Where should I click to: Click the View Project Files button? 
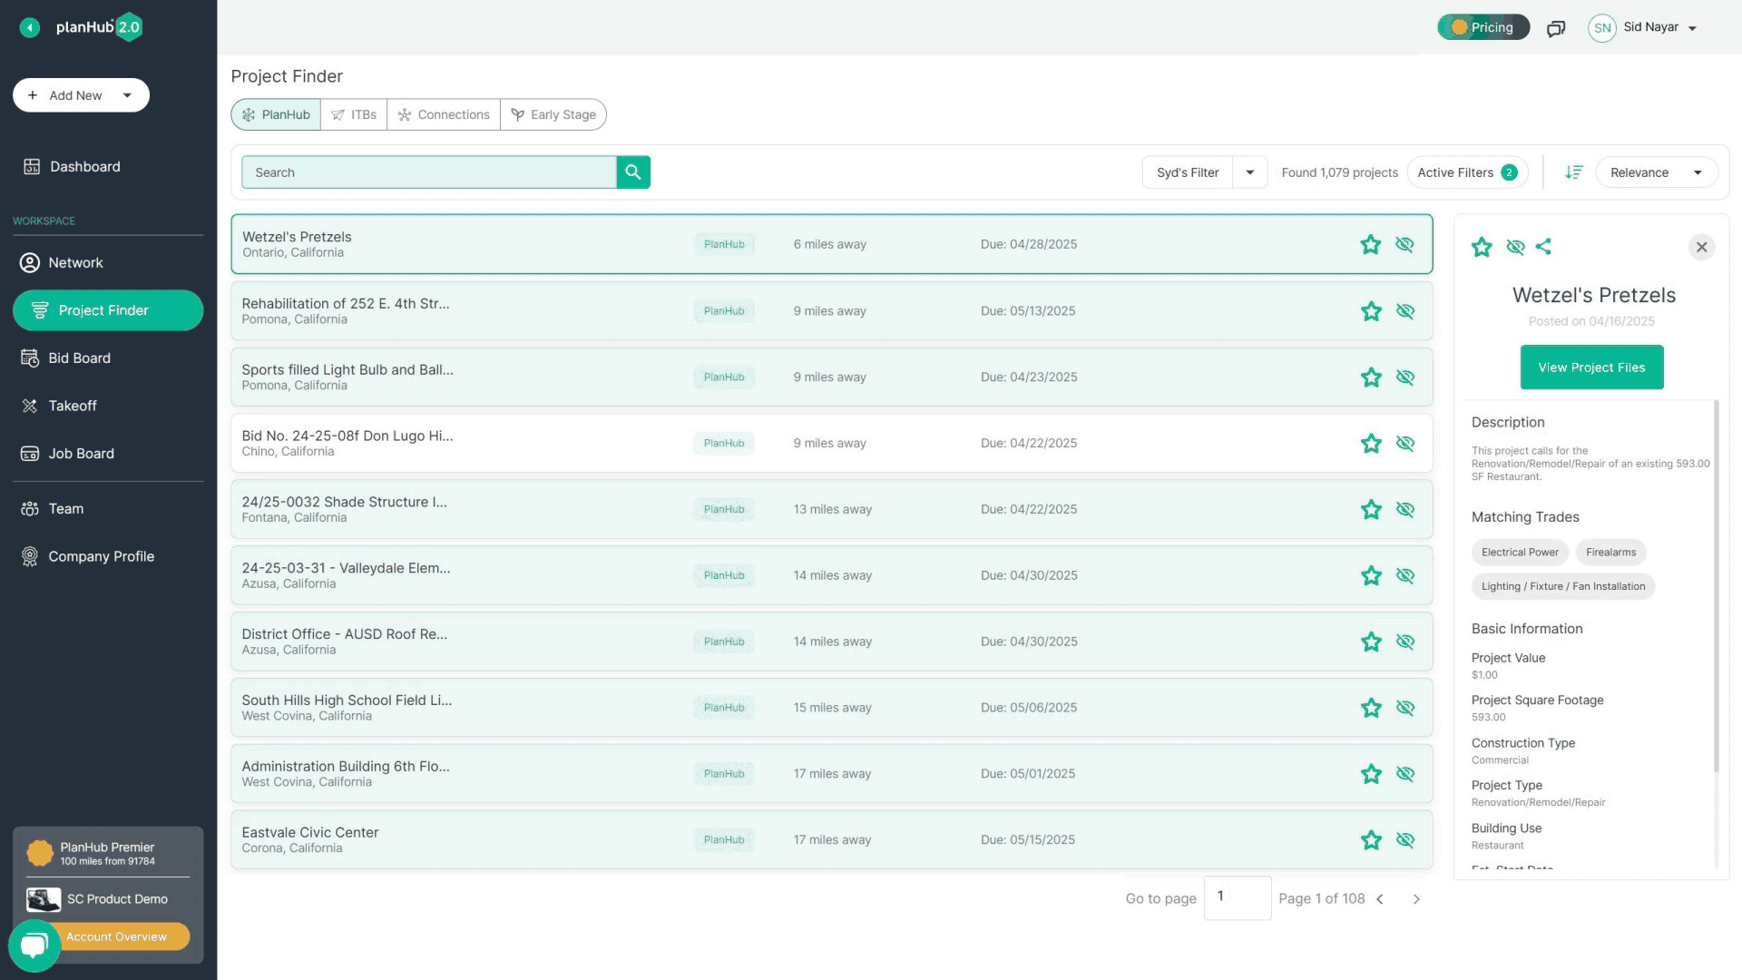1591,367
